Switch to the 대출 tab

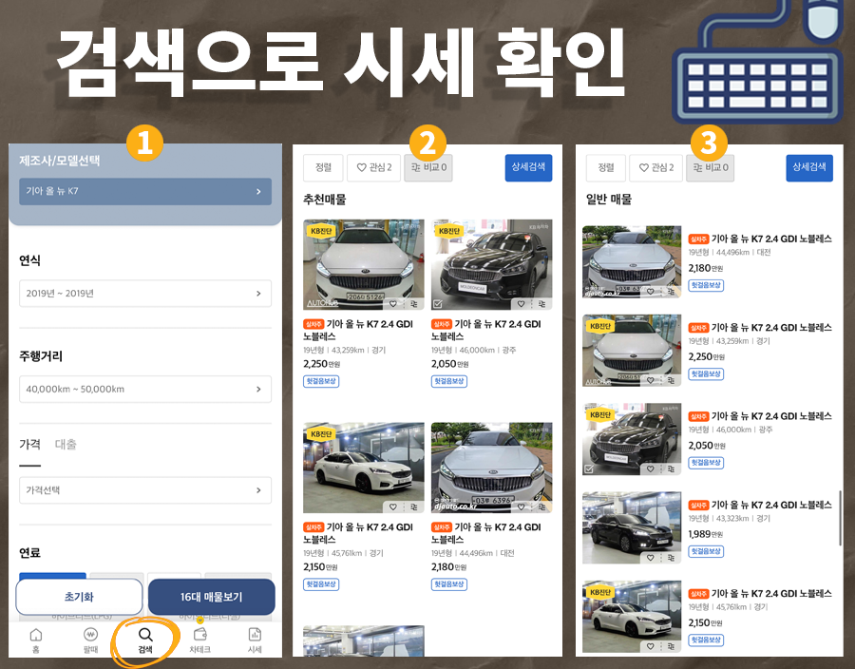(x=66, y=445)
